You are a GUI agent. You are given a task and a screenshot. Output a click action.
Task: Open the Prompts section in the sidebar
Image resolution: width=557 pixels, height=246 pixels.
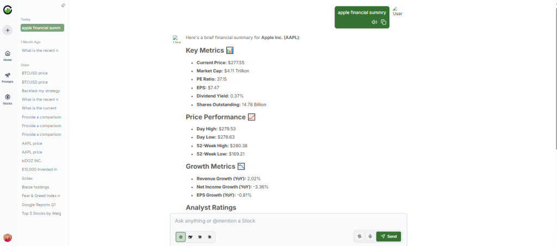pos(8,77)
